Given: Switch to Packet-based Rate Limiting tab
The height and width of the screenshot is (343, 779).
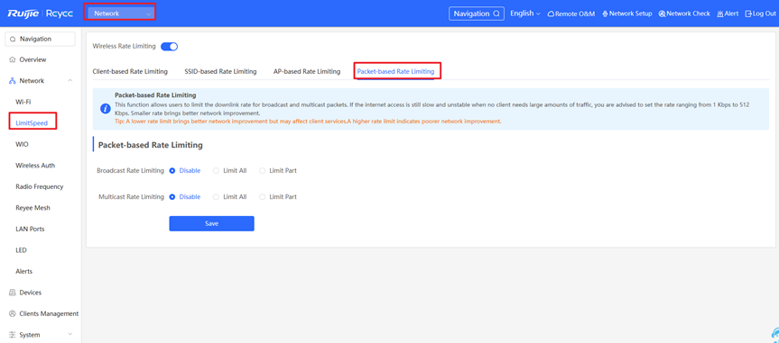Looking at the screenshot, I should (396, 71).
